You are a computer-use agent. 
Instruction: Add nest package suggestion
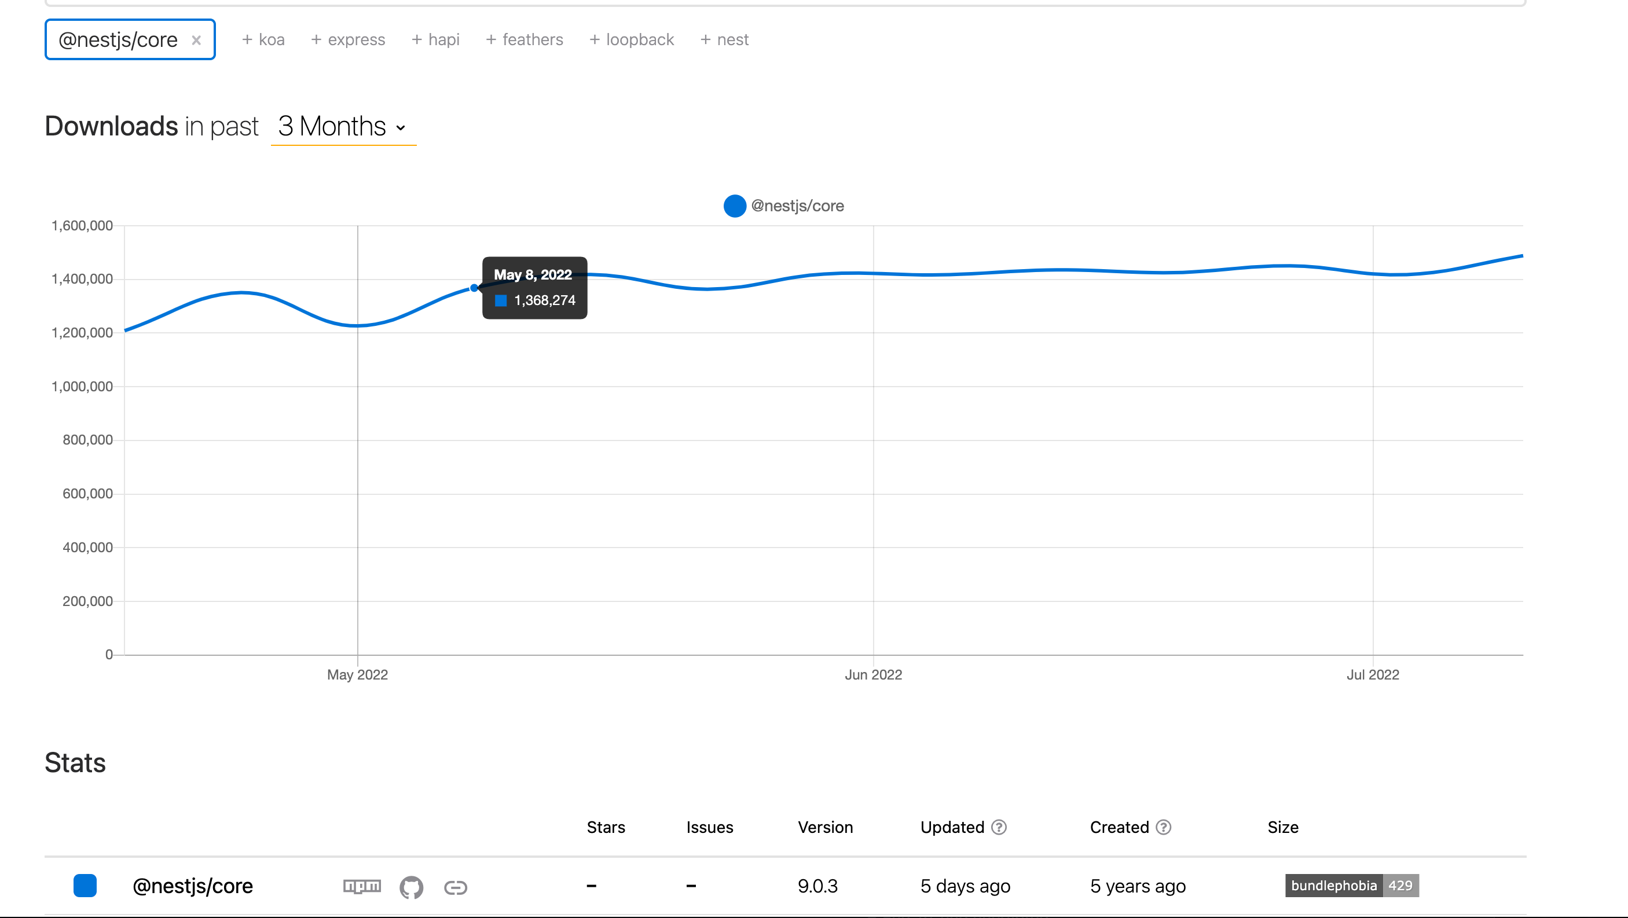tap(725, 40)
